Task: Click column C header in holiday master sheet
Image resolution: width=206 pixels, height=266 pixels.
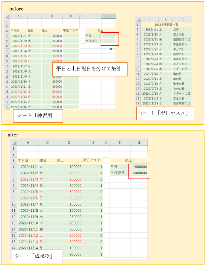Action: (x=182, y=20)
